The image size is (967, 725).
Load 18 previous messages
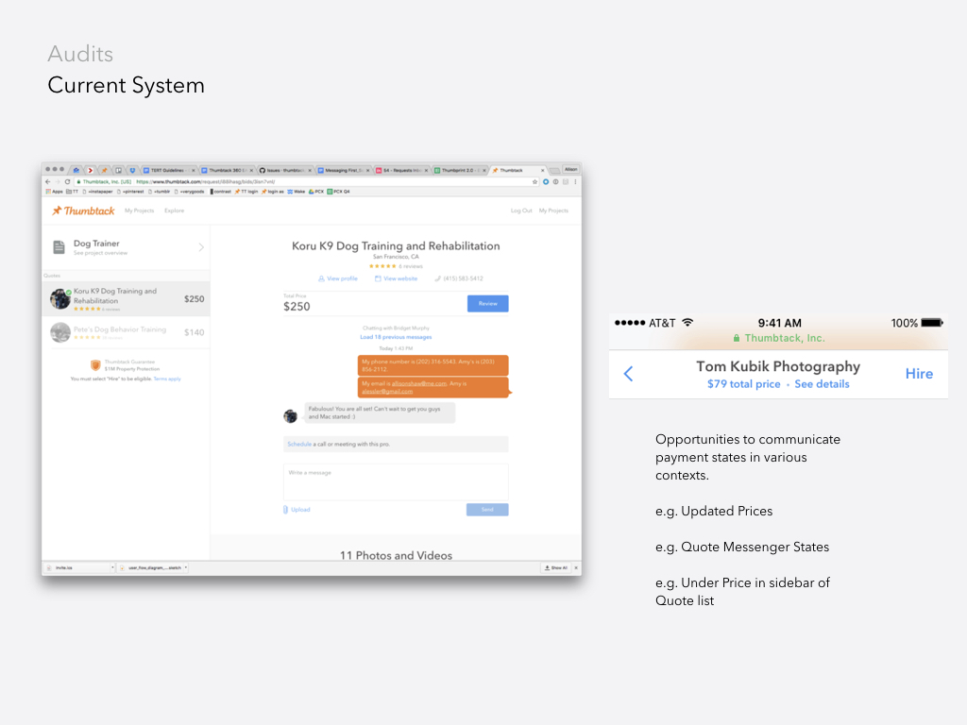(x=396, y=337)
